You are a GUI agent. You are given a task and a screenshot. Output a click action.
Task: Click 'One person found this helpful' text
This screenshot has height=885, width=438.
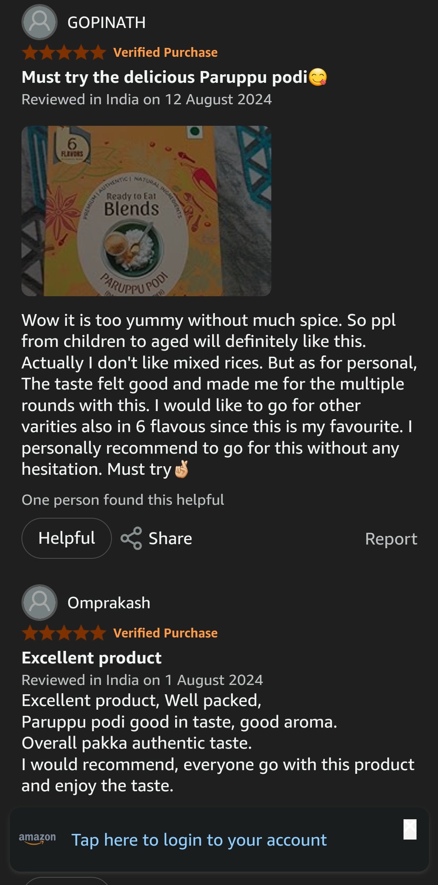click(123, 500)
